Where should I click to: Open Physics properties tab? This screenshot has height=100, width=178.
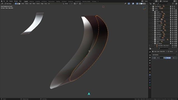pos(150,80)
